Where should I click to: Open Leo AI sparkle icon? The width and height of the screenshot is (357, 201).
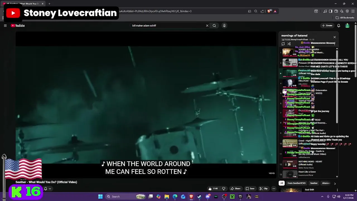click(342, 11)
